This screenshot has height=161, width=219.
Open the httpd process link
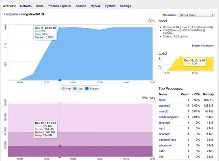[x=162, y=100]
